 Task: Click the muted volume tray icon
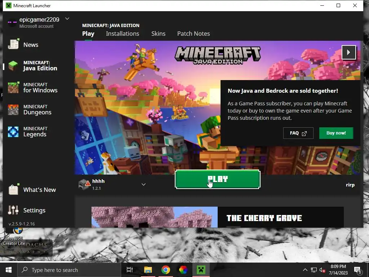[322, 270]
